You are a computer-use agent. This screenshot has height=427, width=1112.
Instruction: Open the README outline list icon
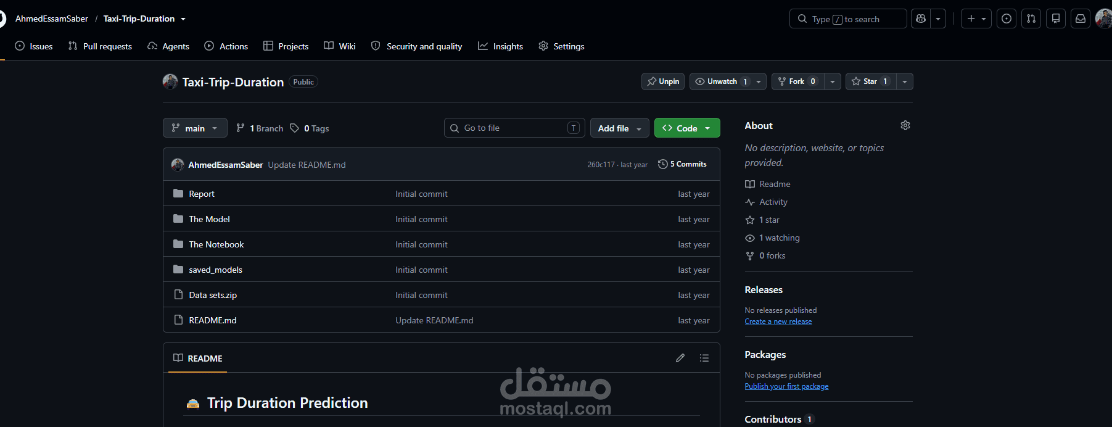[x=704, y=358]
